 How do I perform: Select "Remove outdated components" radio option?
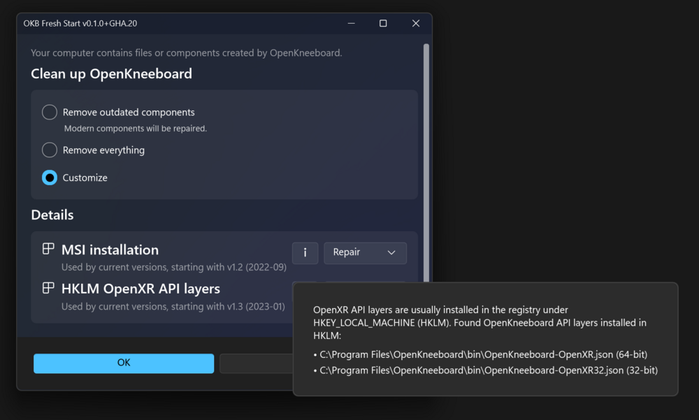point(50,113)
